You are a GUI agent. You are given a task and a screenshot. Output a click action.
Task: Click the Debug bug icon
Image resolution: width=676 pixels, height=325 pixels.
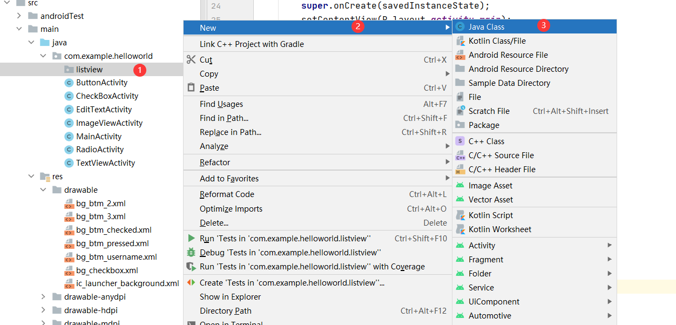coord(191,252)
